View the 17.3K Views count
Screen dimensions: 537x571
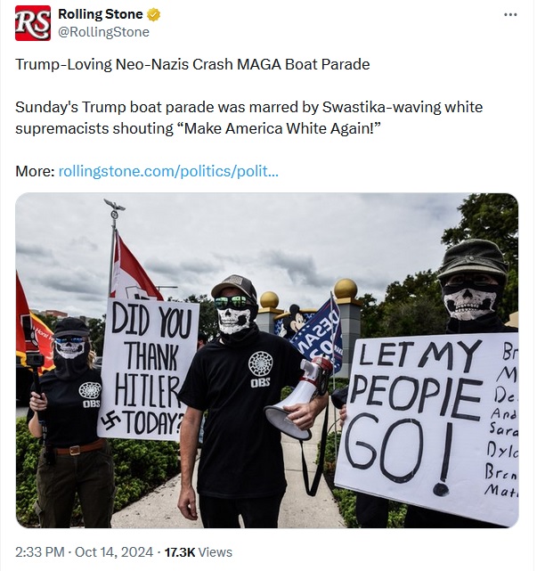(199, 552)
